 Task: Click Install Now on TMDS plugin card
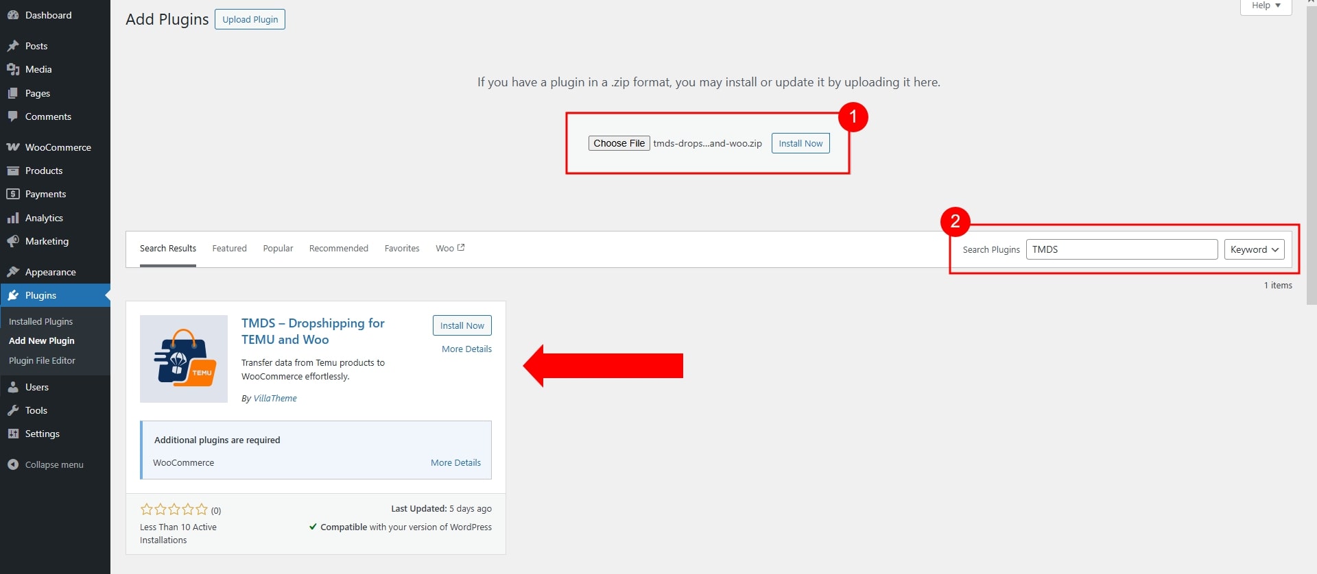point(462,325)
